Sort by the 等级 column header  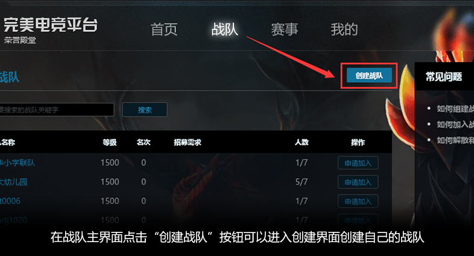pyautogui.click(x=110, y=142)
